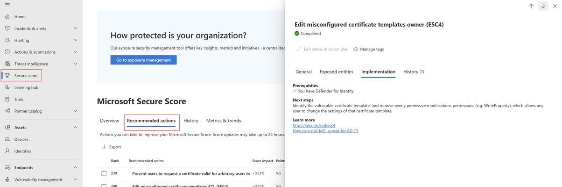Sort by the Rank column header
562x187 pixels.
click(x=115, y=161)
